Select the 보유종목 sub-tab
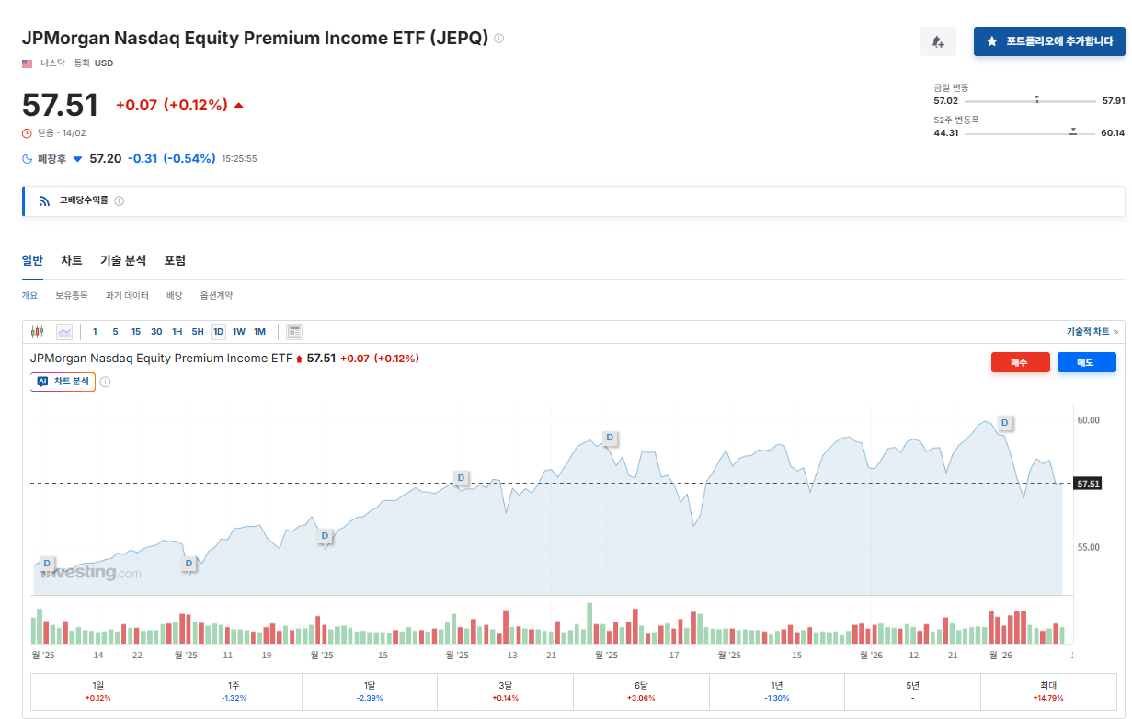The image size is (1132, 719). [x=72, y=296]
